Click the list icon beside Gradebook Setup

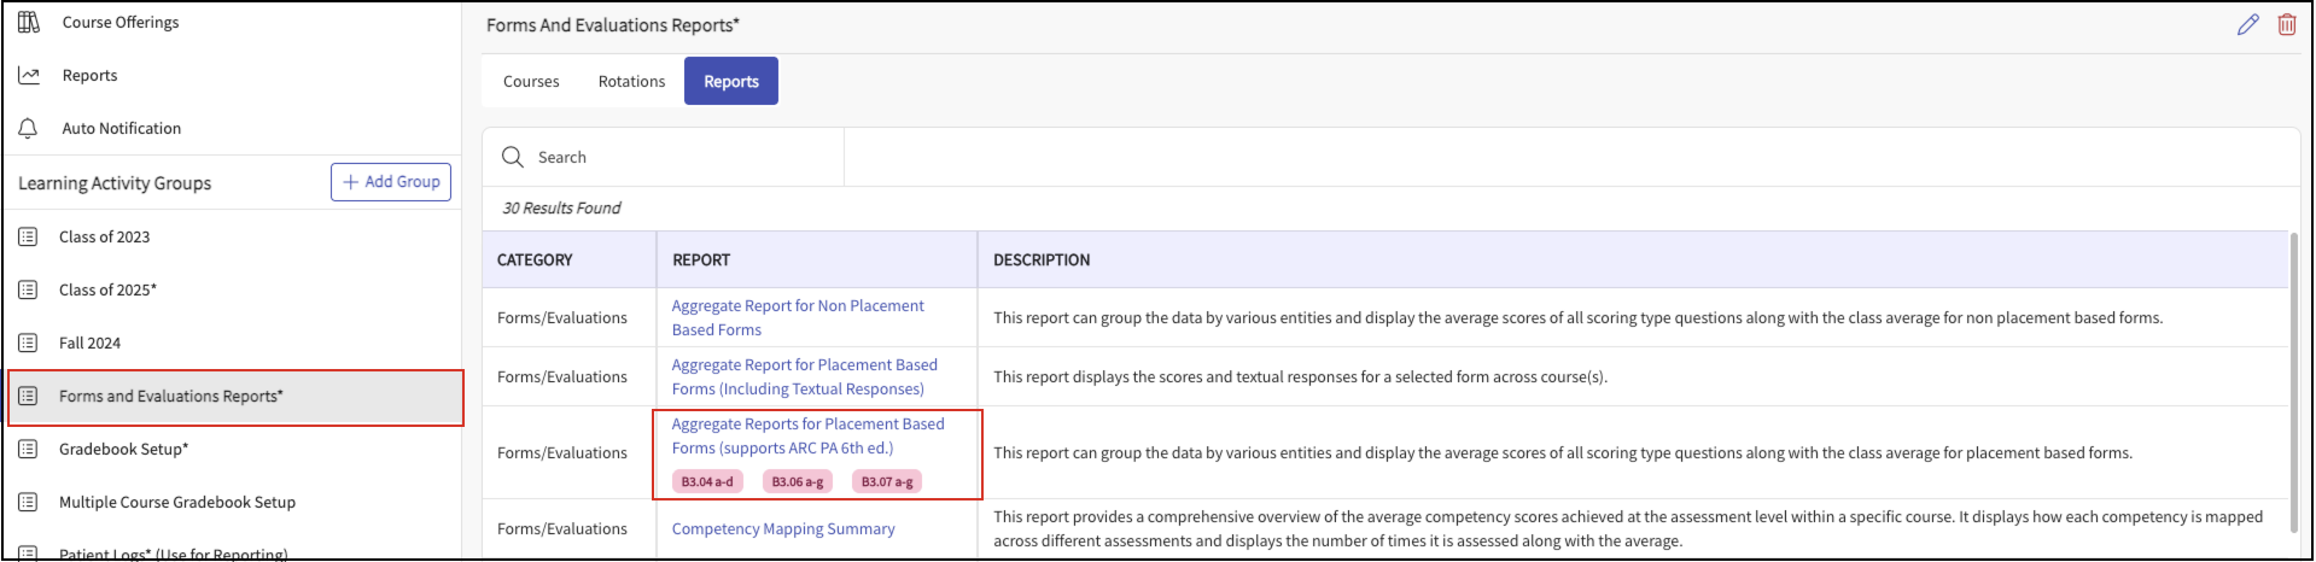[29, 449]
